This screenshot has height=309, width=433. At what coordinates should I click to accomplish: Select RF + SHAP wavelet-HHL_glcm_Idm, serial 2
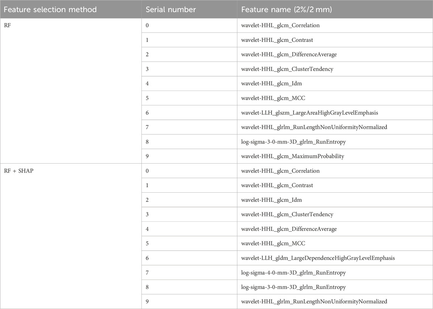click(x=335, y=200)
